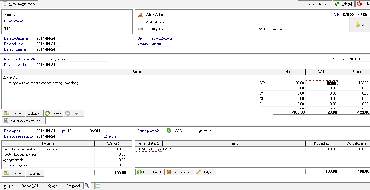
Task: Click the VAT cell showing -23,00 at 23%
Action: (x=322, y=83)
